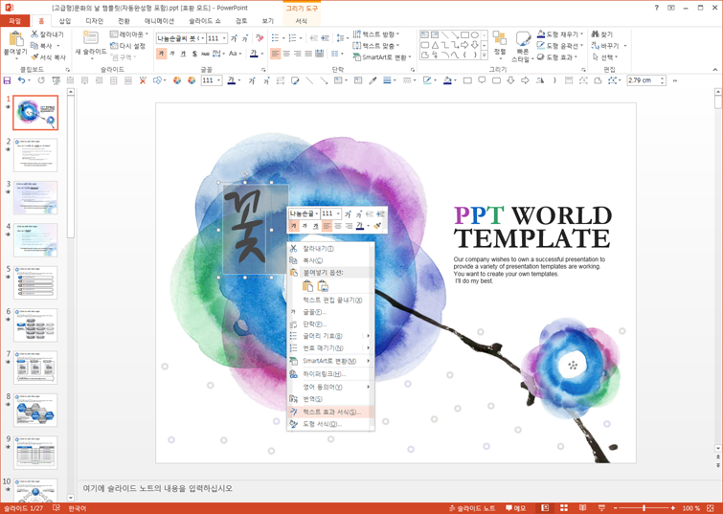Toggle italic formatting in ribbon font group
The height and width of the screenshot is (514, 723).
pos(172,54)
